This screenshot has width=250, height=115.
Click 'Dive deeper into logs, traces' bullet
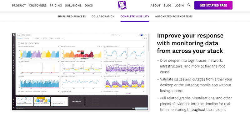click(x=192, y=66)
